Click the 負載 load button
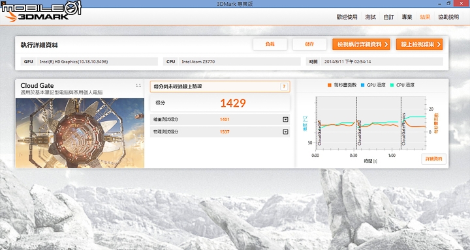 click(270, 44)
